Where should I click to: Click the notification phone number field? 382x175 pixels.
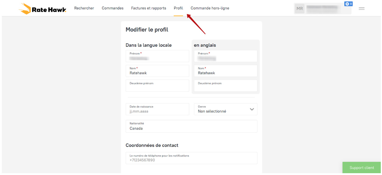(x=191, y=158)
